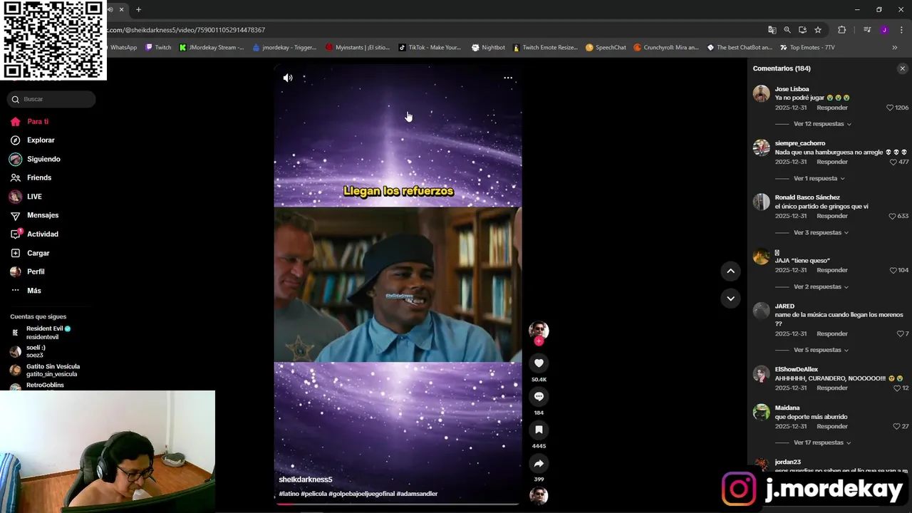Open Top Emotes - 7TV bookmark
This screenshot has width=912, height=513.
point(807,48)
